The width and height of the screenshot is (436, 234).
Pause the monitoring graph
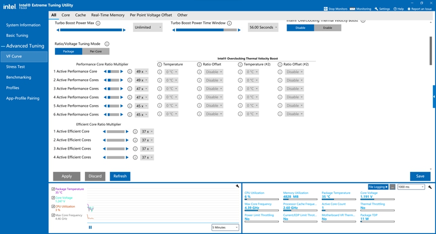90,227
